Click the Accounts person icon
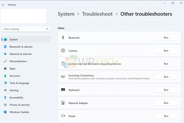184x123 pixels. point(5,76)
